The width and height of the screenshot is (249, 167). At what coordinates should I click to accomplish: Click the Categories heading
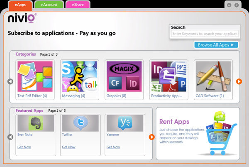(x=26, y=54)
